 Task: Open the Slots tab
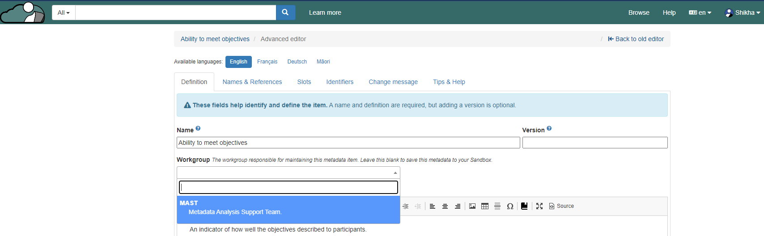tap(304, 82)
